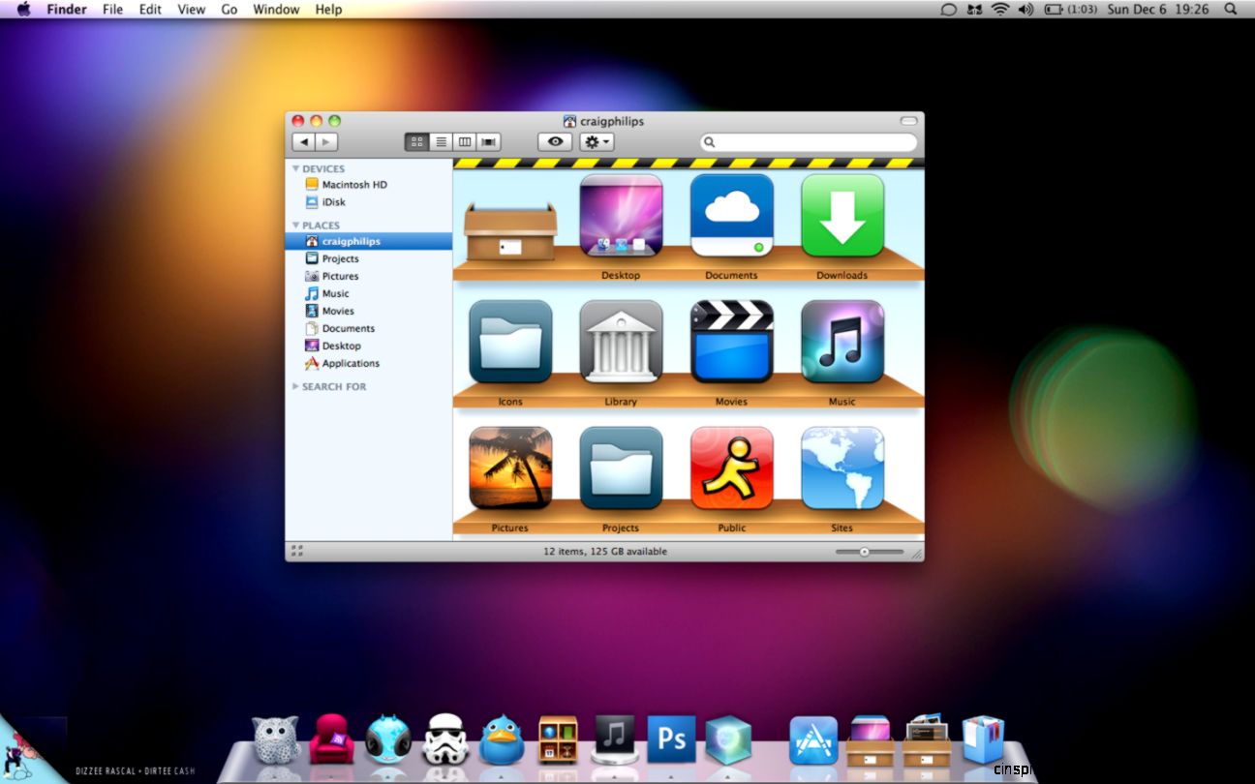This screenshot has width=1255, height=784.
Task: Open the Go menu
Action: point(229,10)
